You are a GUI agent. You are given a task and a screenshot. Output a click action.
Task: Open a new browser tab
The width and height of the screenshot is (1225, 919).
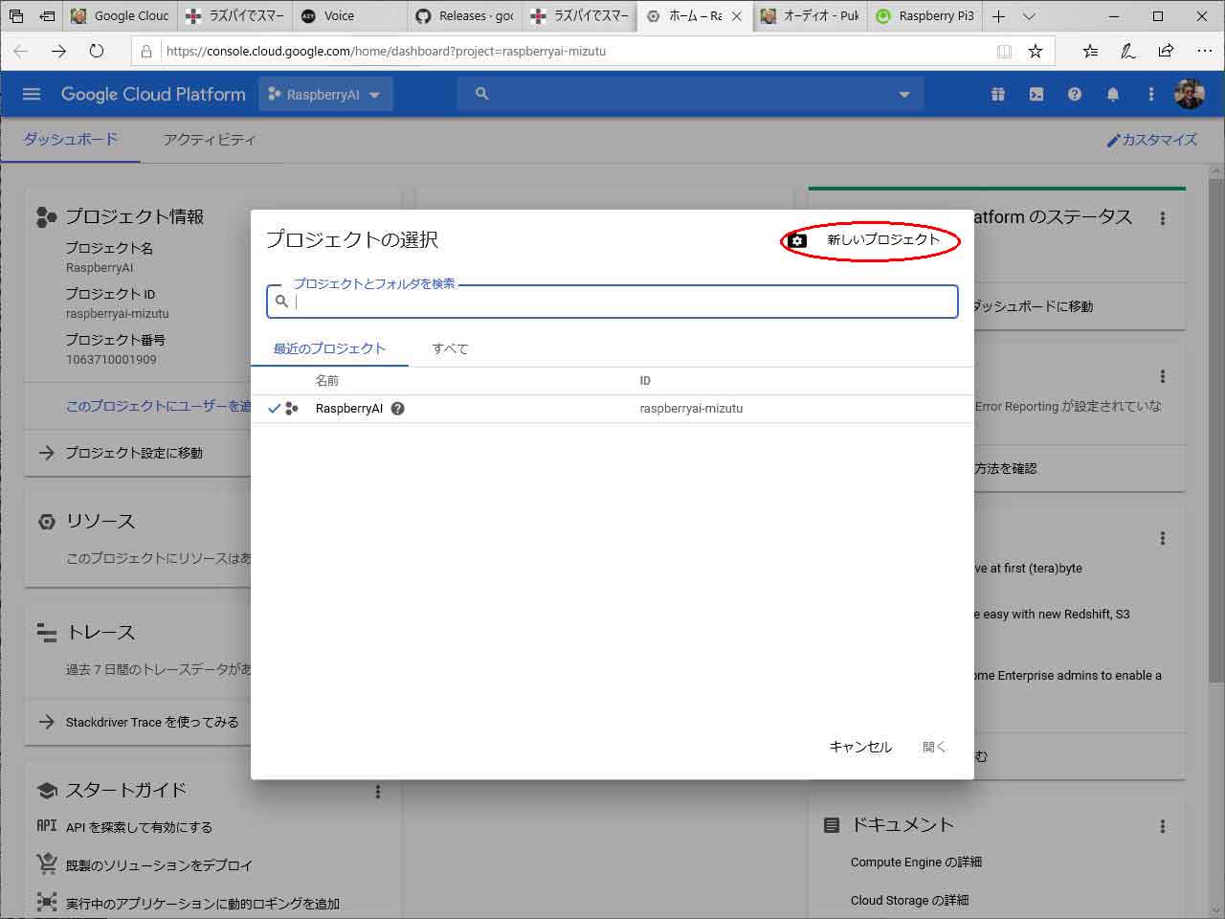[x=998, y=16]
